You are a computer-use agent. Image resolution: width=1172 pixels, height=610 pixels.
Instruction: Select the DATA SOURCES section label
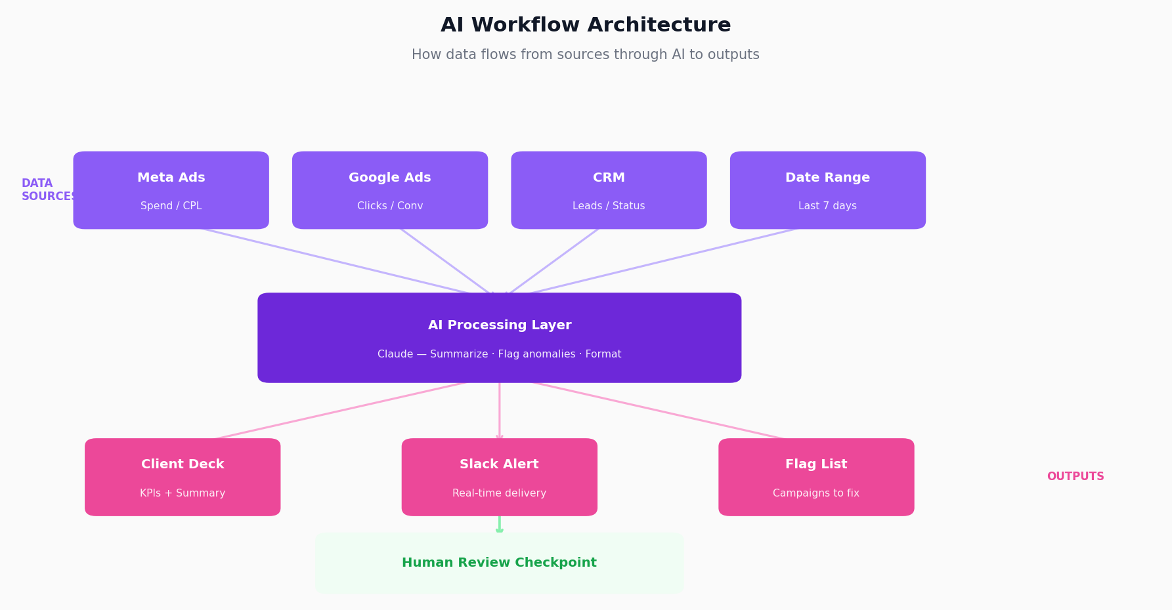48,189
